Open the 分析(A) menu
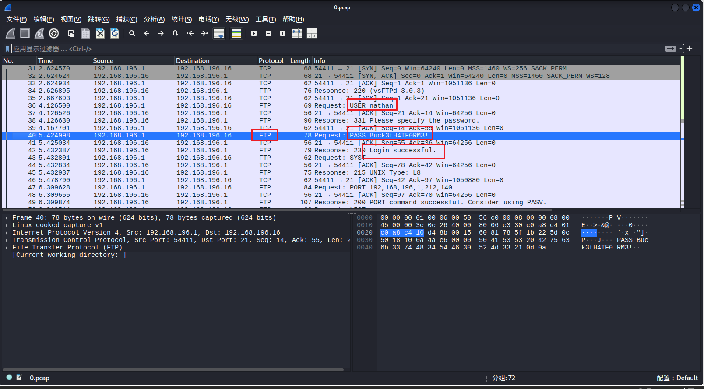The width and height of the screenshot is (704, 389). (154, 19)
